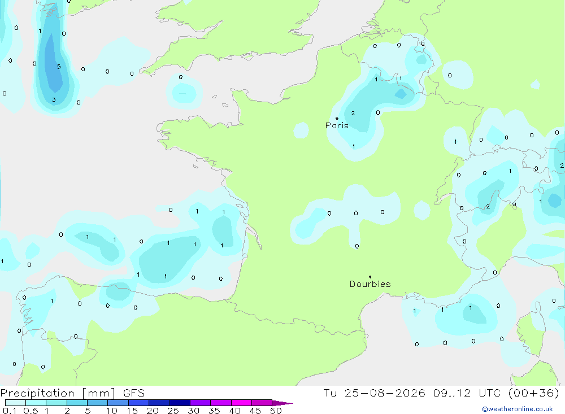Click the '50' legend scale label
The height and width of the screenshot is (414, 565).
(x=276, y=411)
